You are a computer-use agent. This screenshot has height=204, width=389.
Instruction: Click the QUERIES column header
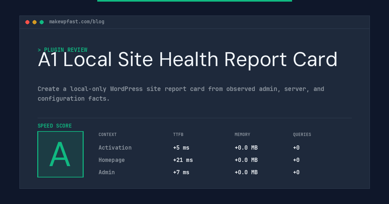[x=302, y=135]
